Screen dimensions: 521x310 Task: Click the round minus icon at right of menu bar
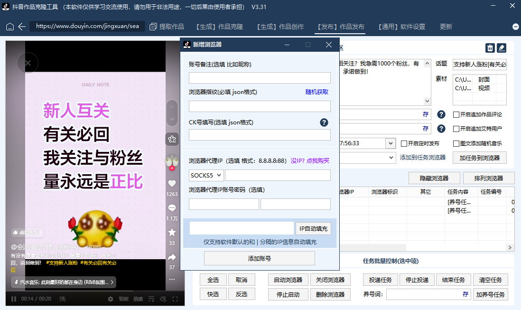coord(516,27)
